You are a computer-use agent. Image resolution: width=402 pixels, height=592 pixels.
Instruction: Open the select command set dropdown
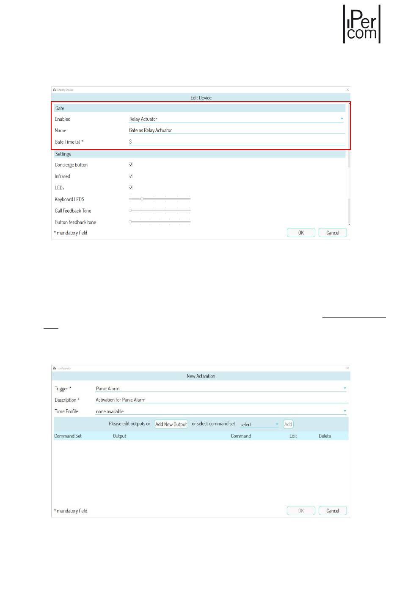(x=259, y=424)
